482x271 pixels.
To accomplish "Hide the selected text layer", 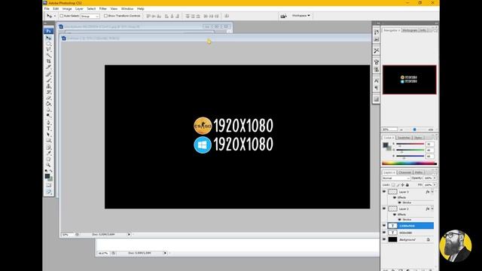I will pyautogui.click(x=384, y=226).
